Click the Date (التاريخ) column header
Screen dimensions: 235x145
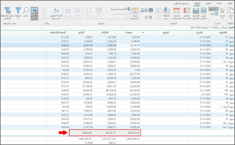pyautogui.click(x=199, y=33)
